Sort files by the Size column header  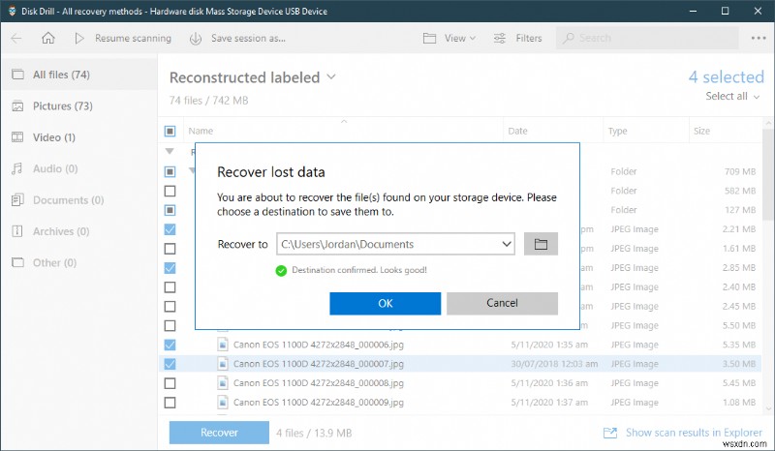(x=701, y=131)
